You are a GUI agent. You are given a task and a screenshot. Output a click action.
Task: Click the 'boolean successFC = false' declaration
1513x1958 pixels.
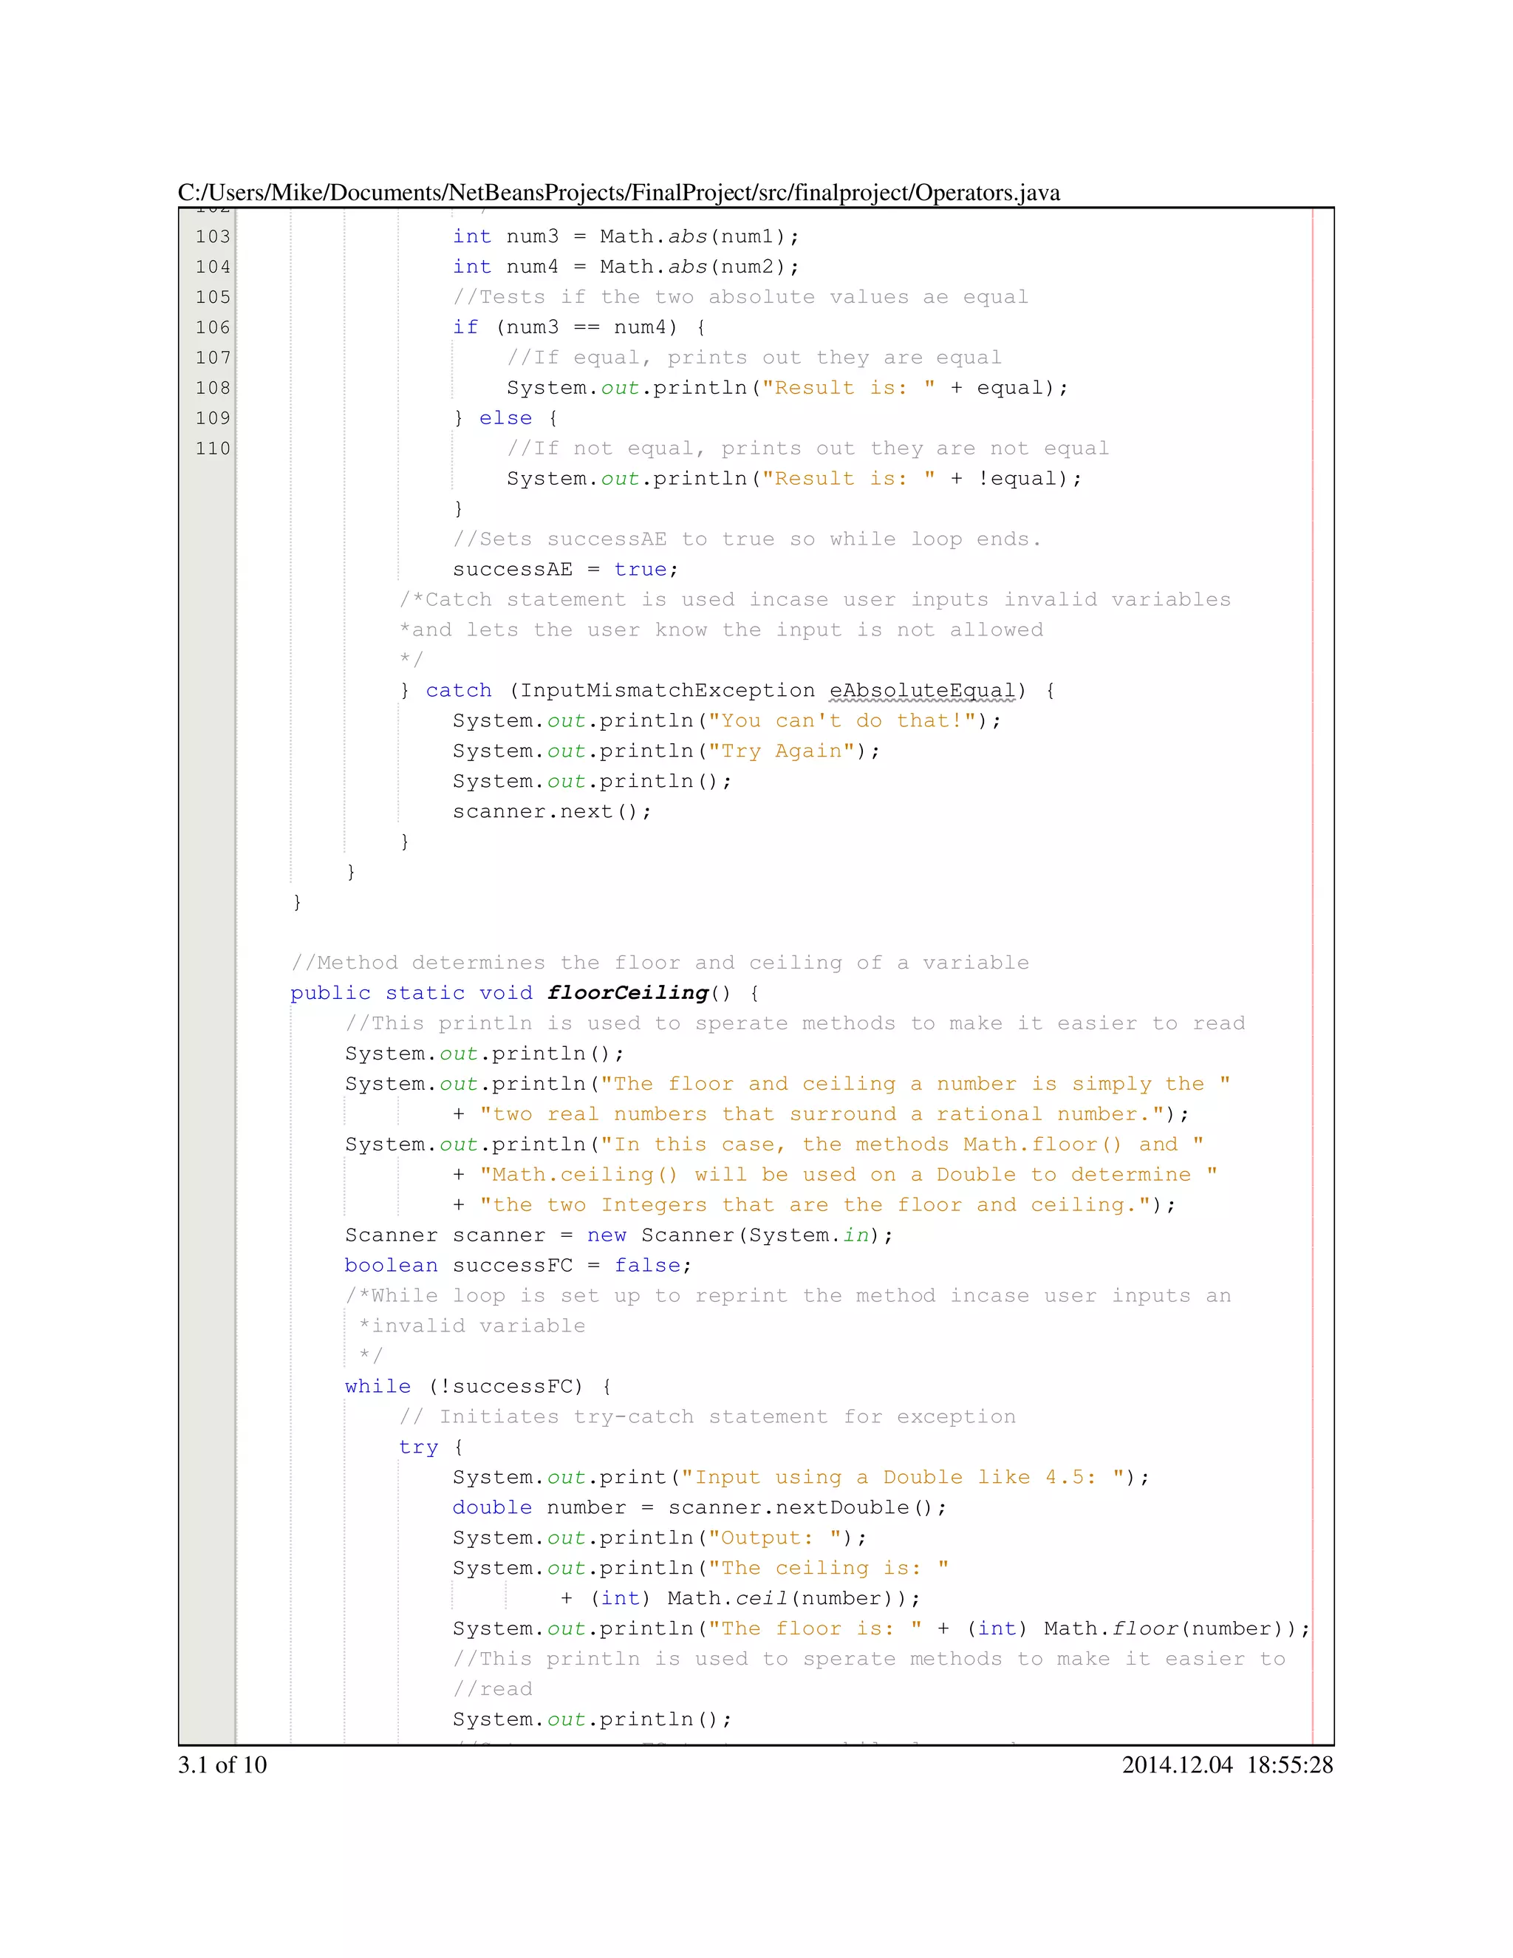pyautogui.click(x=517, y=1265)
